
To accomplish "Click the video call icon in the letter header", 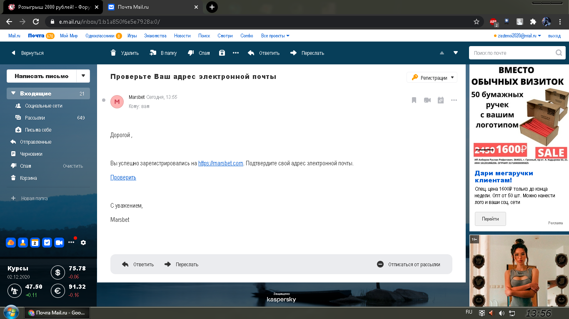I will 427,100.
